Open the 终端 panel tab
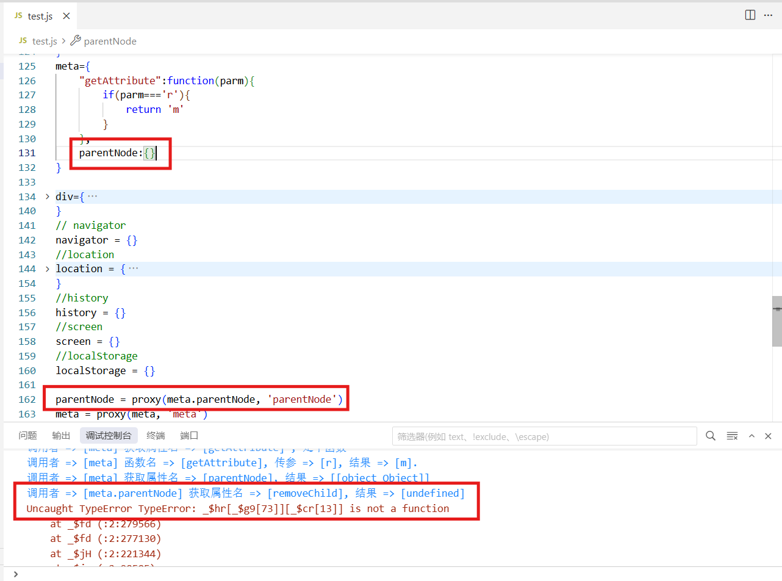 tap(156, 436)
